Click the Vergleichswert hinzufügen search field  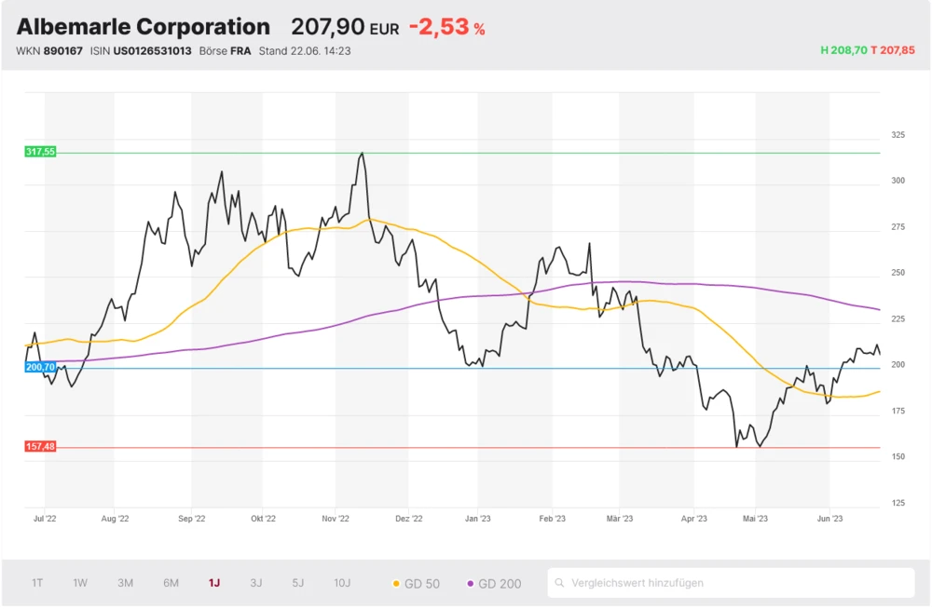coord(736,583)
